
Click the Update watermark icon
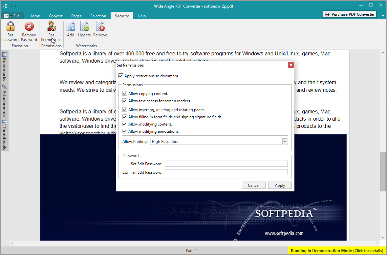coord(84,26)
